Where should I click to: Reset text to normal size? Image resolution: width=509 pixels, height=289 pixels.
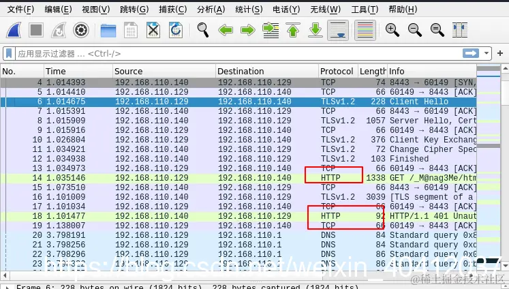(437, 30)
